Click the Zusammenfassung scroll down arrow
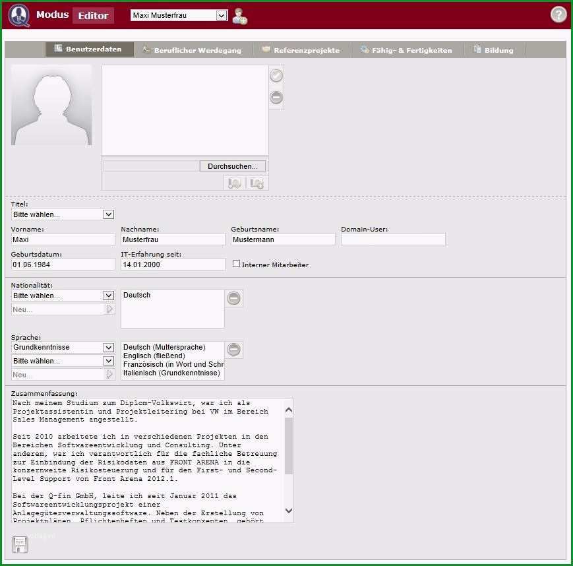 289,511
